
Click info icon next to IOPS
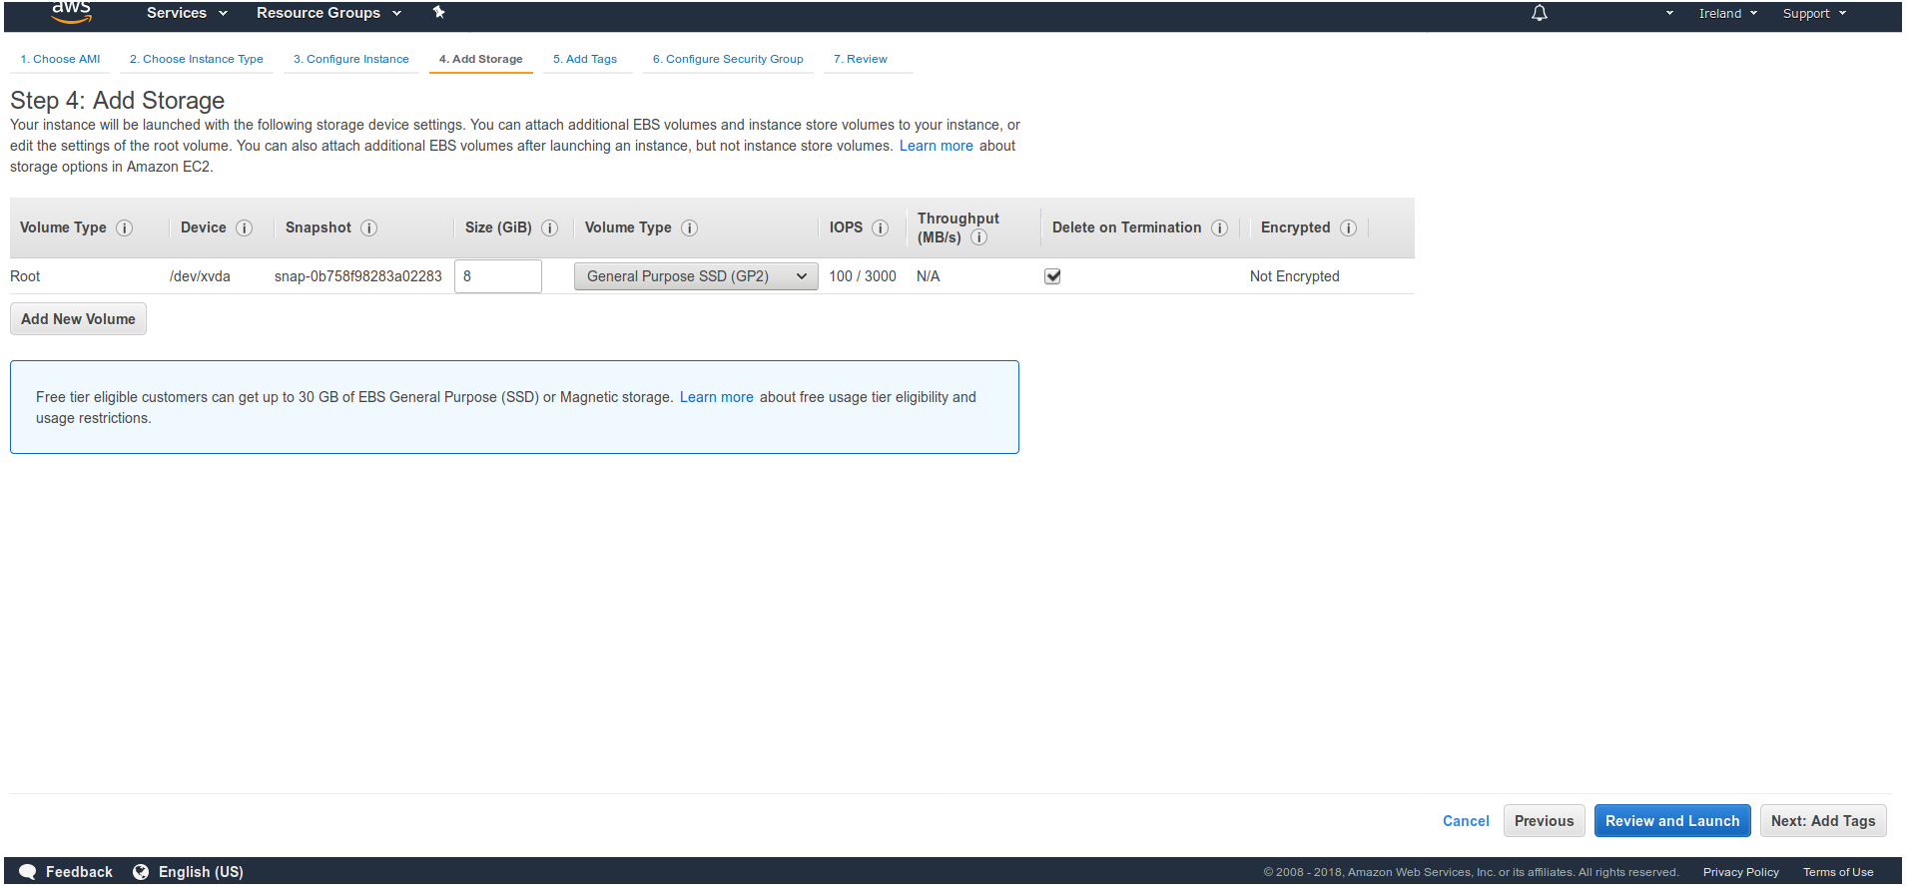pos(880,228)
